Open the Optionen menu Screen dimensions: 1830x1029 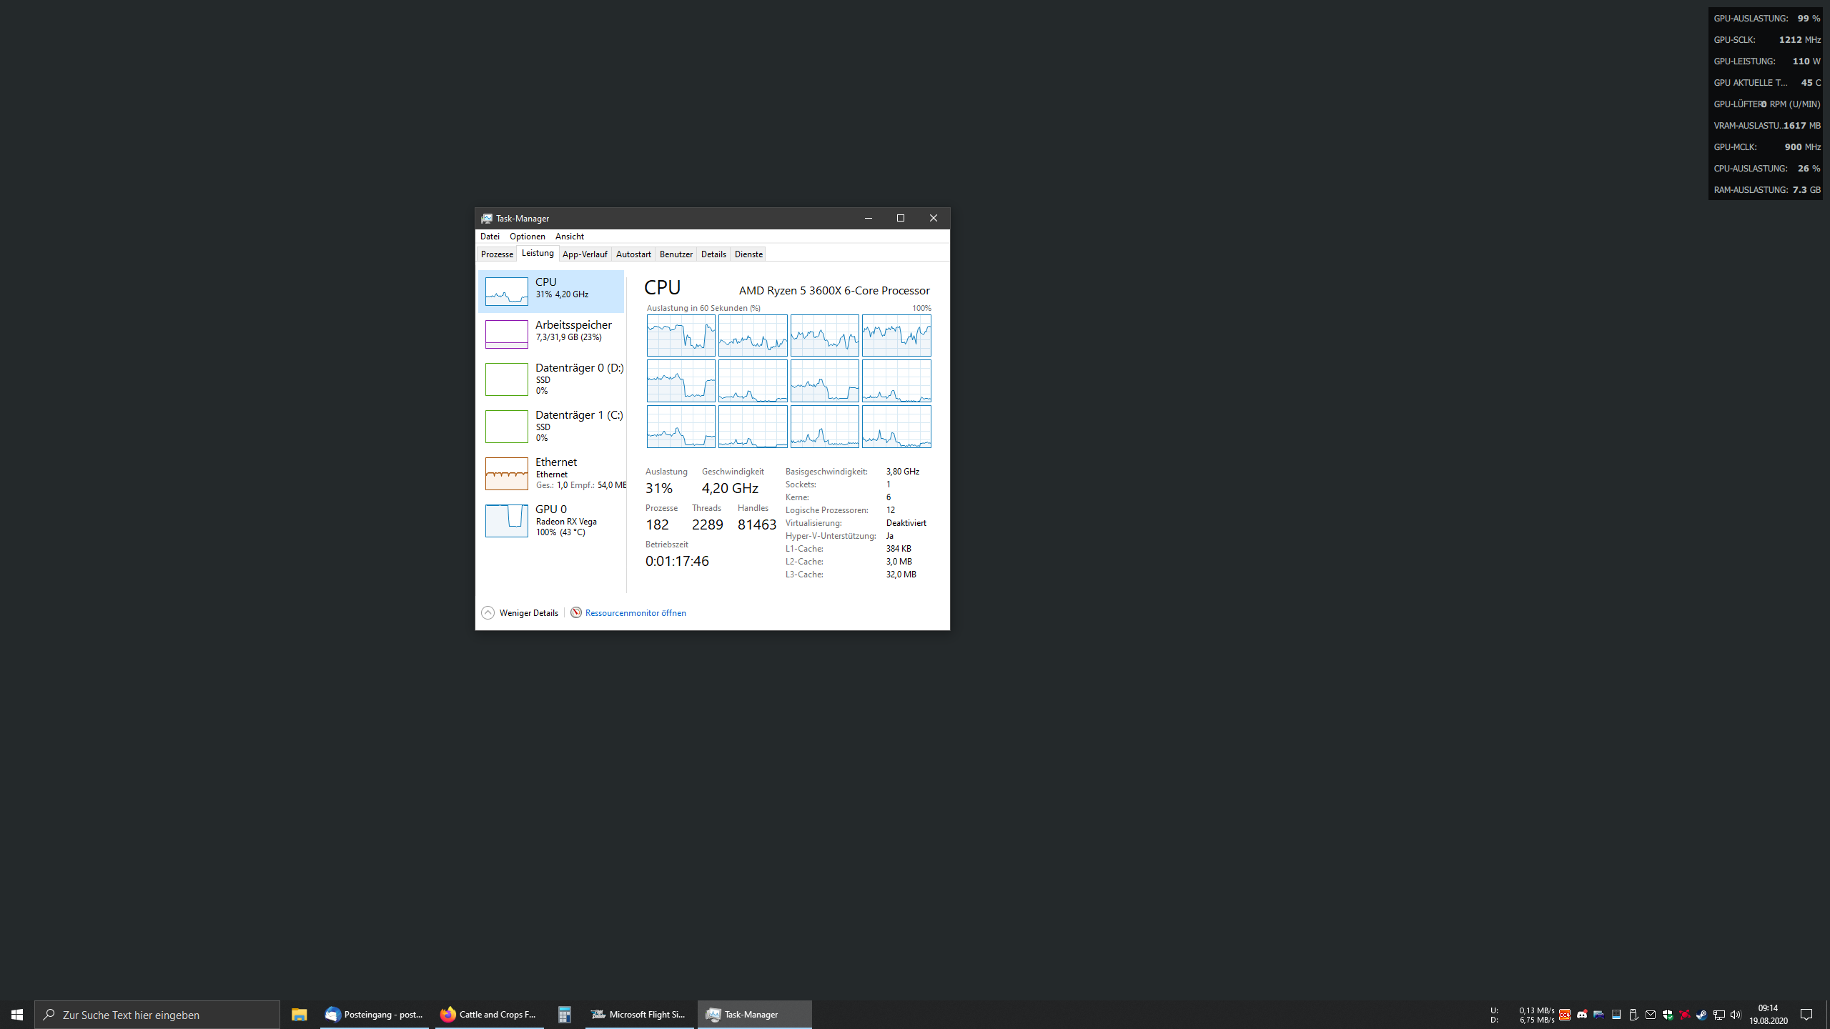527,237
